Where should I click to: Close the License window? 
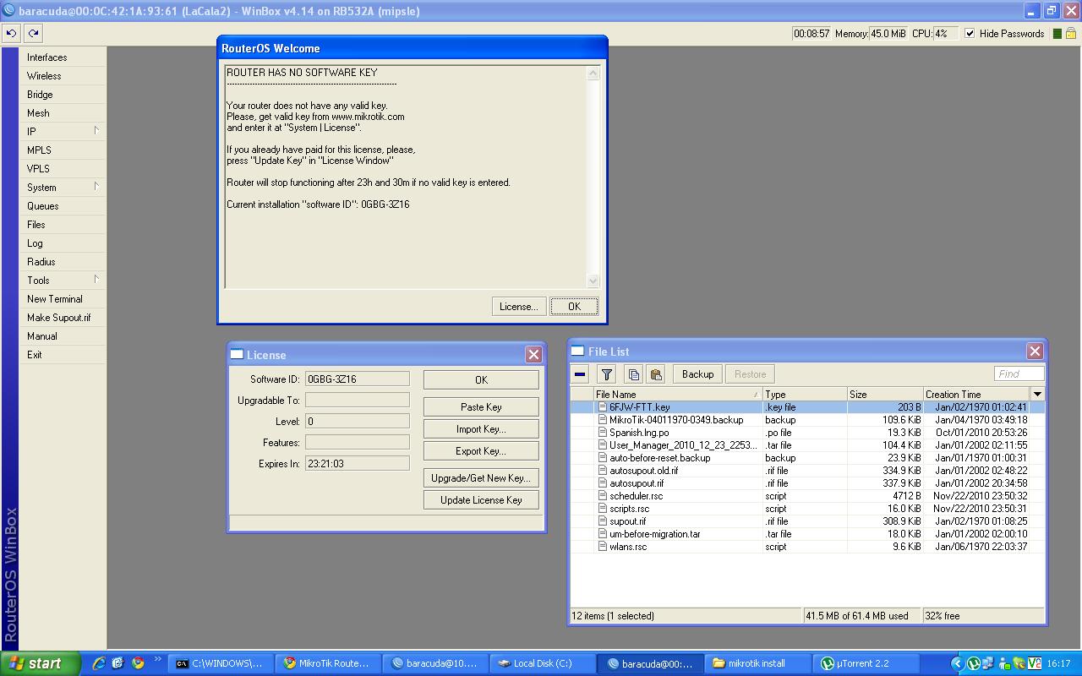click(x=533, y=354)
